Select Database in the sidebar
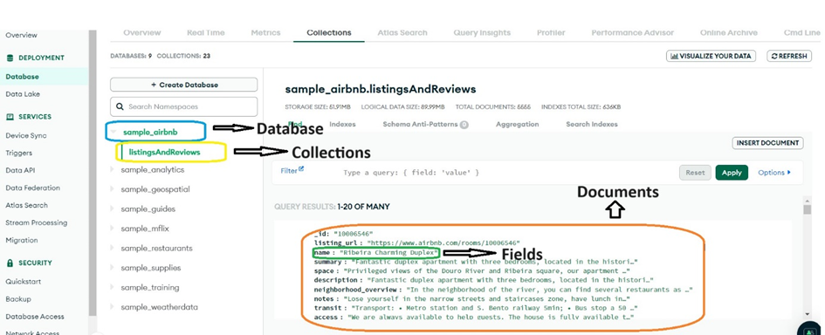The height and width of the screenshot is (335, 825). coord(22,76)
